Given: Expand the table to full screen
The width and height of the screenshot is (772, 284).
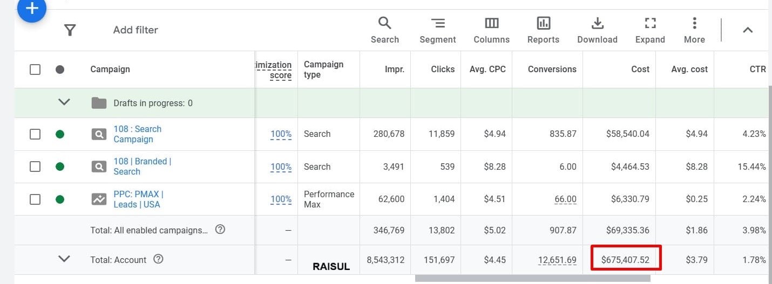Looking at the screenshot, I should tap(650, 30).
